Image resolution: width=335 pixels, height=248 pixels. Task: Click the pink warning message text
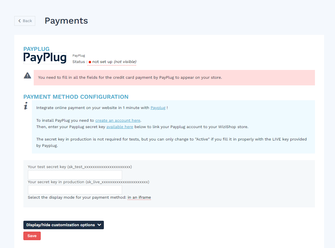(x=130, y=78)
